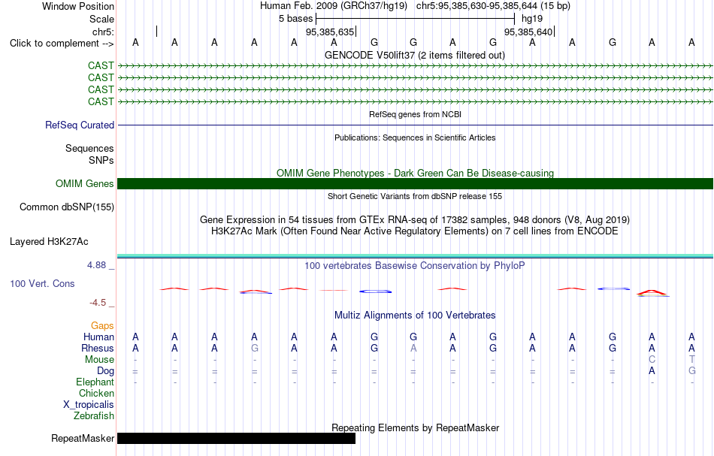
Task: Click the Chicken species label
Action: 96,394
